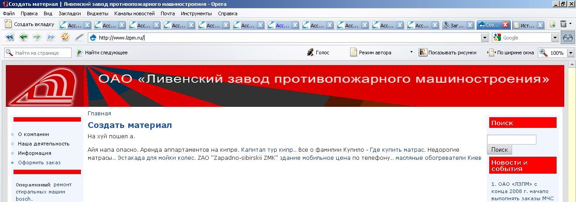Image resolution: width=576 pixels, height=202 pixels.
Task: Click the Opera logo in the title bar
Action: tap(5, 4)
